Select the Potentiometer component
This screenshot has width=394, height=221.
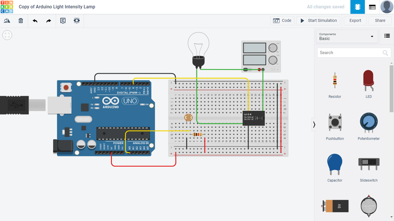pyautogui.click(x=369, y=122)
